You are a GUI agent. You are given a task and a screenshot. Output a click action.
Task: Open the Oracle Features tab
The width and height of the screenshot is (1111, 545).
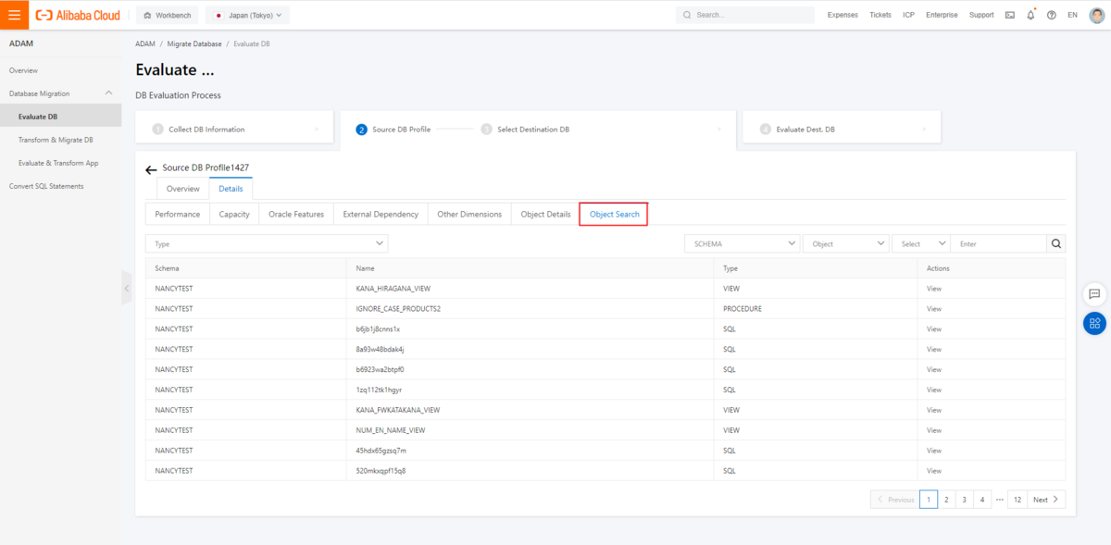(x=296, y=214)
